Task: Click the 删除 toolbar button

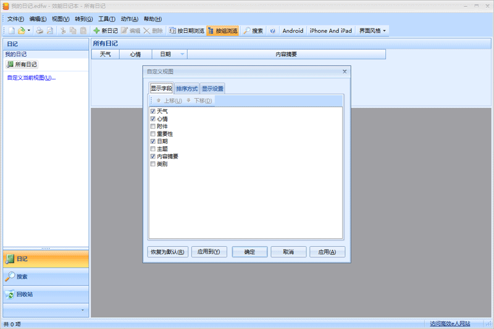Action: pyautogui.click(x=153, y=30)
